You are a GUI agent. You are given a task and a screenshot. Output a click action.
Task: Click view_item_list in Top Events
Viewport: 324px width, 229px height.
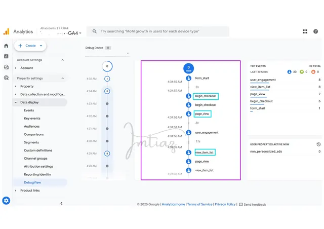tap(260, 87)
